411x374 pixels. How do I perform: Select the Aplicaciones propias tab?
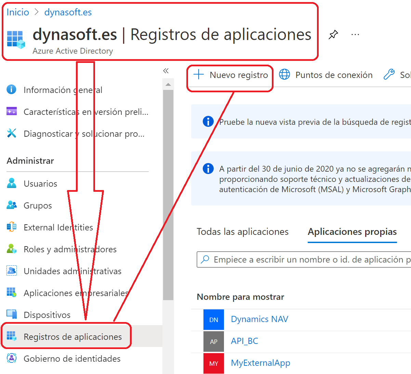click(352, 232)
